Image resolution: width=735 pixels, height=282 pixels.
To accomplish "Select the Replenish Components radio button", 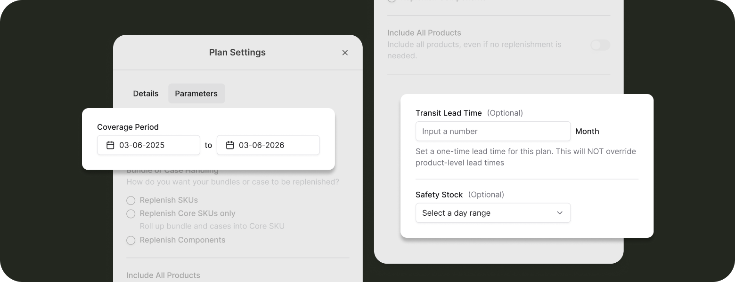I will (x=131, y=240).
